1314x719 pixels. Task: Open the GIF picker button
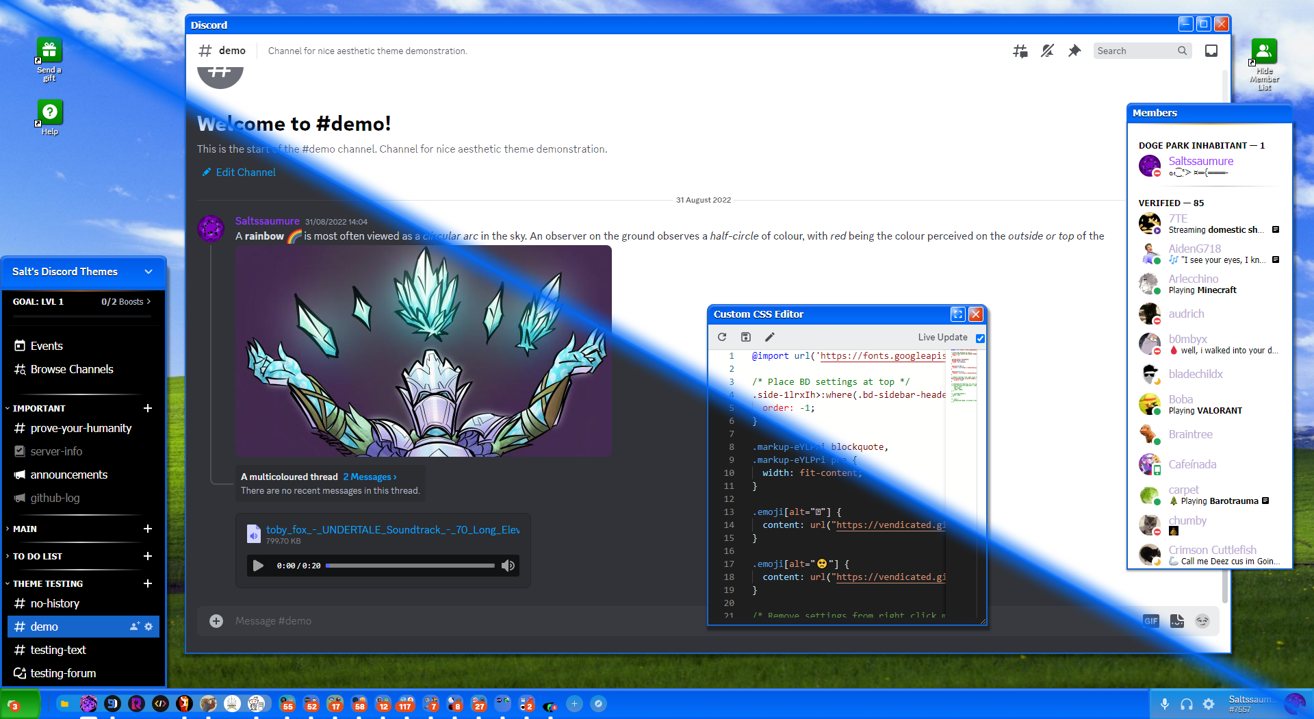pyautogui.click(x=1150, y=621)
